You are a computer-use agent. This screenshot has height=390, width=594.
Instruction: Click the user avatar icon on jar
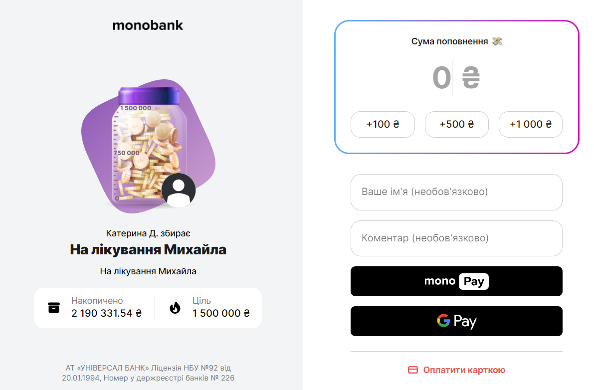[x=179, y=191]
